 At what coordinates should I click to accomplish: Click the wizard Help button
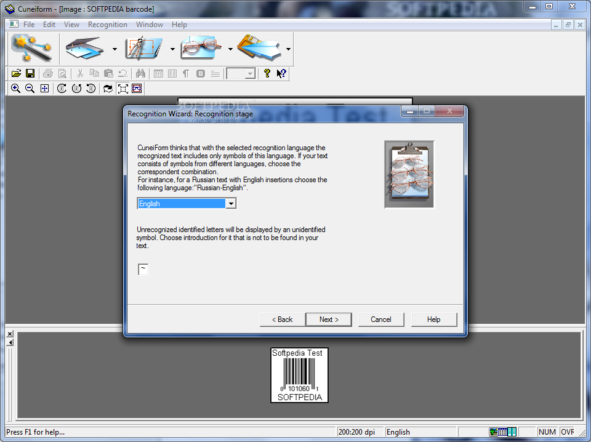[434, 319]
